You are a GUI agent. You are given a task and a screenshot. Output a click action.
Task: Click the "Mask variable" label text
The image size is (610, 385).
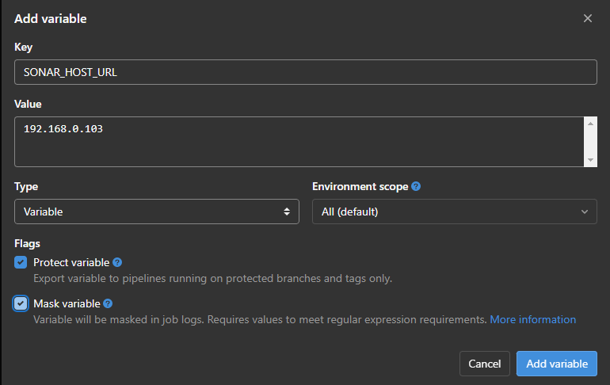coord(67,303)
